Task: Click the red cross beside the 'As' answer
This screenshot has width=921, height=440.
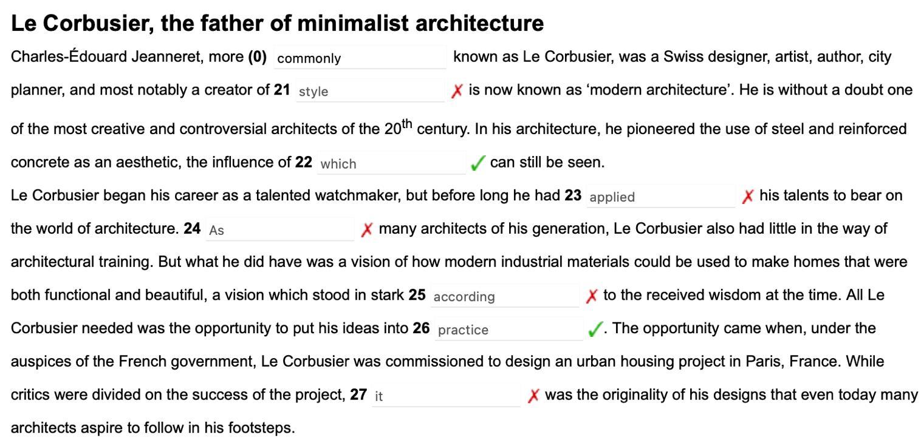Action: 366,229
